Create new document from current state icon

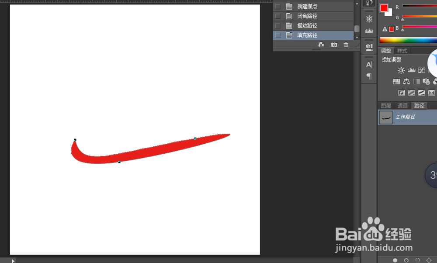[321, 45]
